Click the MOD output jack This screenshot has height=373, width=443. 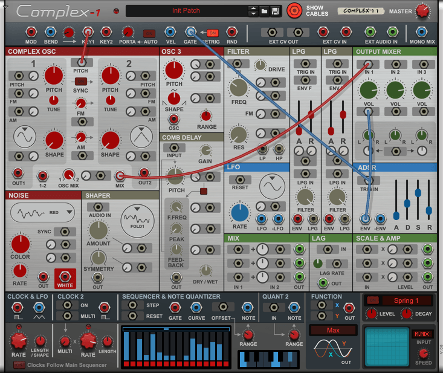click(x=30, y=32)
